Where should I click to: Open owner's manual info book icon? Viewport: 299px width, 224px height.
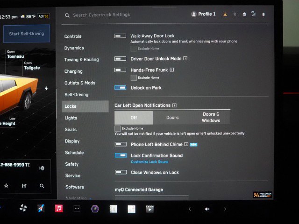(x=113, y=209)
